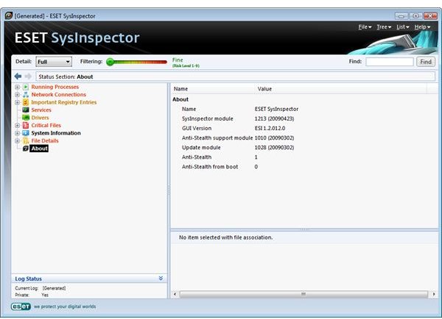
Task: Click the Status Section About path bar
Action: click(x=235, y=76)
